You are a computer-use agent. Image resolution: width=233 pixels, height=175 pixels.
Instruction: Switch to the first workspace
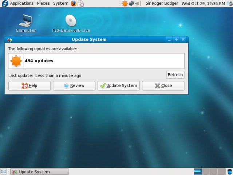point(198,172)
